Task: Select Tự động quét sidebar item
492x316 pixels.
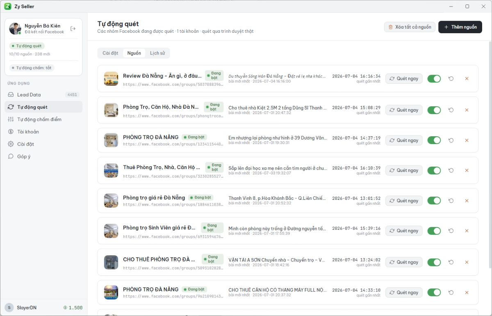Action: 43,107
